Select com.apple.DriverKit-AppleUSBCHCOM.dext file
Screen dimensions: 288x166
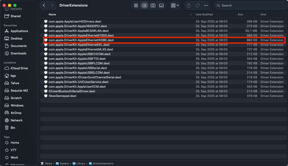pos(164,54)
